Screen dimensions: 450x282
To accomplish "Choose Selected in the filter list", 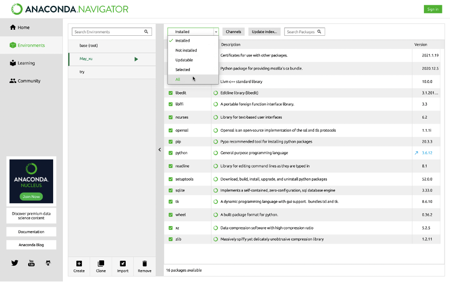I will (x=193, y=69).
